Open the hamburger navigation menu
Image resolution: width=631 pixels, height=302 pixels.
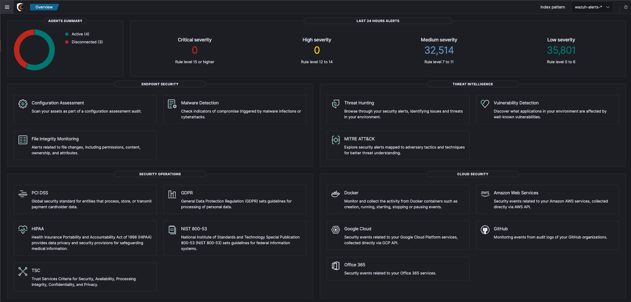pyautogui.click(x=7, y=7)
